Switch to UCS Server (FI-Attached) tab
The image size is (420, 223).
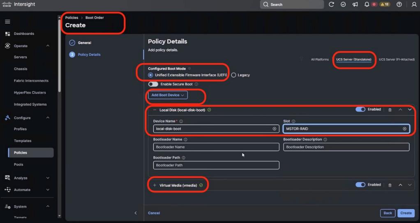(x=397, y=60)
